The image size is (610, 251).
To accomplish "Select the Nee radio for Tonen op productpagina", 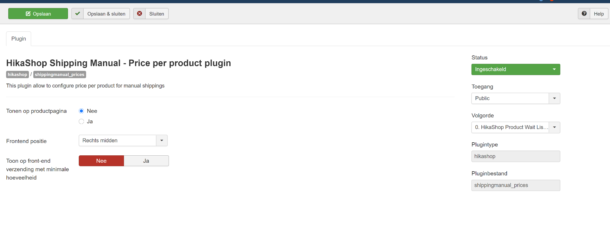I will coord(81,111).
